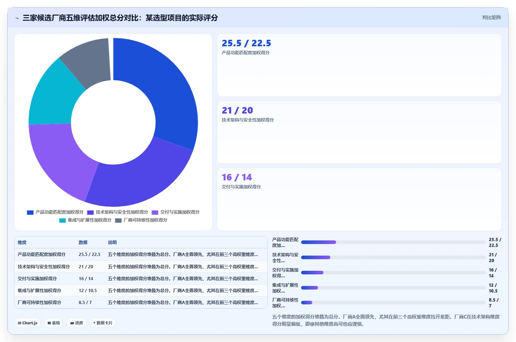The image size is (516, 342).
Task: Hide 厂商可持续性加权得分 legend series
Action: [141, 220]
